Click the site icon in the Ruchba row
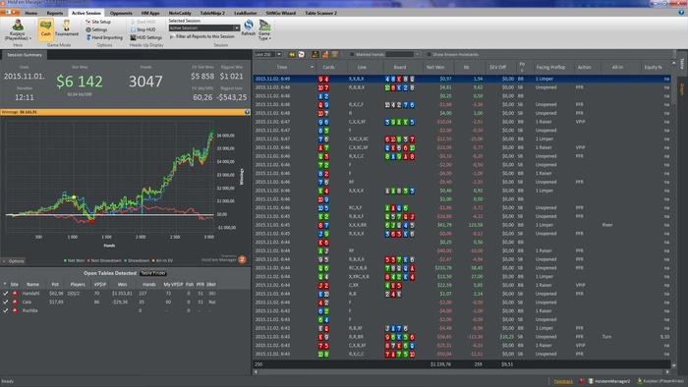Viewport: 688px width, 387px height. tap(15, 310)
